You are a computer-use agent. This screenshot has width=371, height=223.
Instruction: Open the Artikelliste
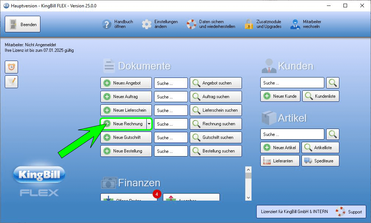tap(320, 148)
